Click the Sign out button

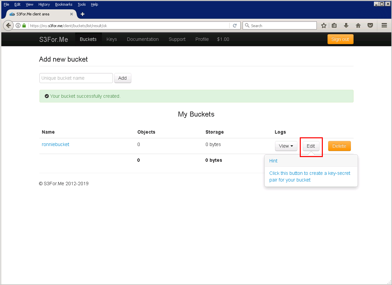pos(340,39)
